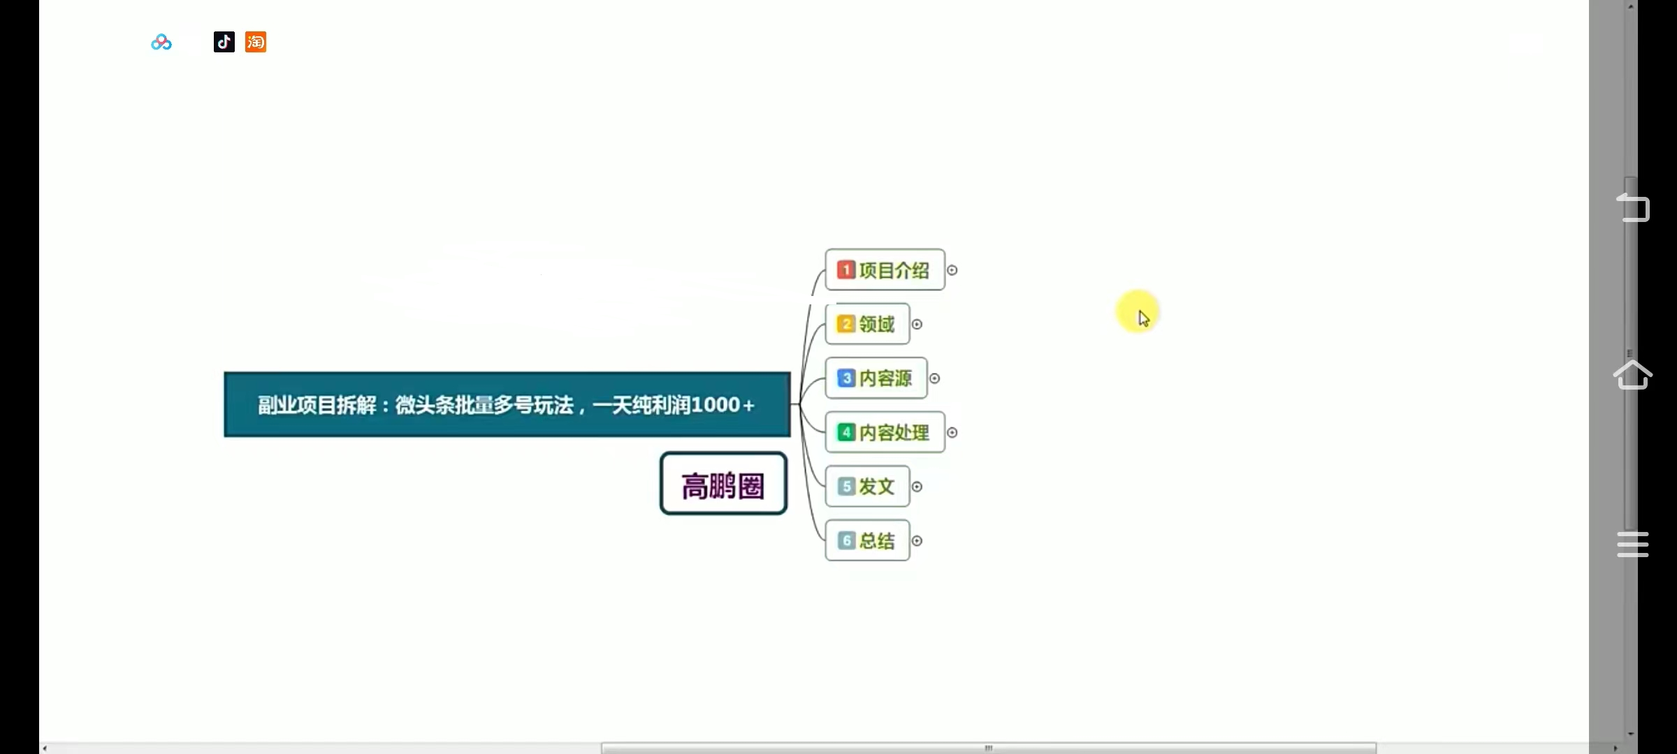
Task: Expand the 发文 branch
Action: 917,487
